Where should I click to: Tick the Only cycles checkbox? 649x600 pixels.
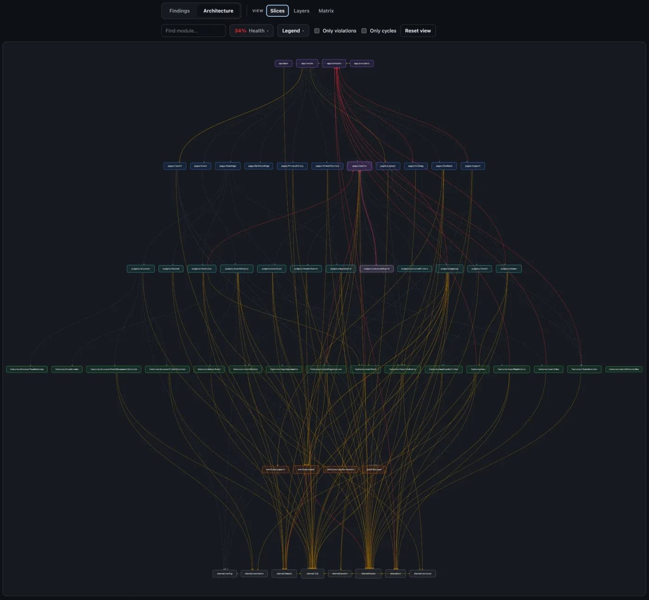pyautogui.click(x=364, y=31)
